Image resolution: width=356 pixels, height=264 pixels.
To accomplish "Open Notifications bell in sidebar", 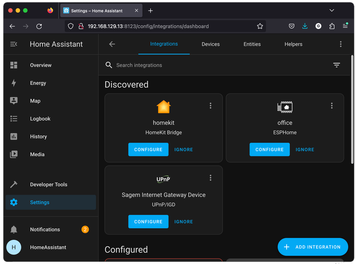I will [14, 229].
